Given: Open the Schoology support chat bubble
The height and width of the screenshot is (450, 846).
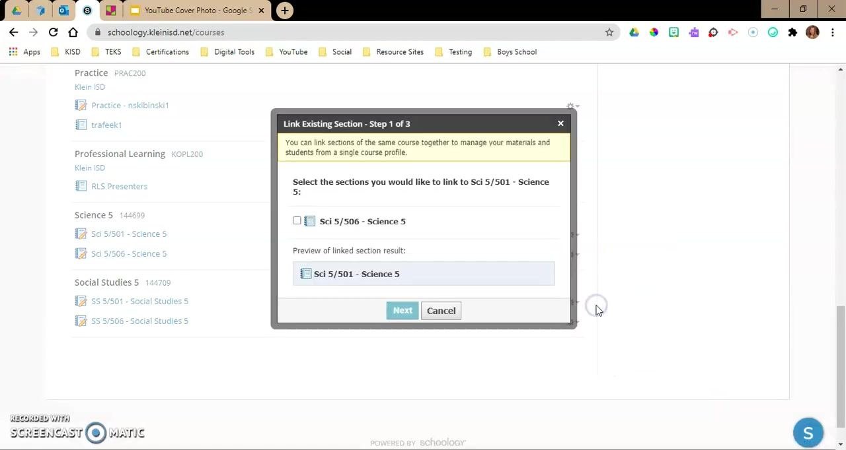Looking at the screenshot, I should 808,433.
